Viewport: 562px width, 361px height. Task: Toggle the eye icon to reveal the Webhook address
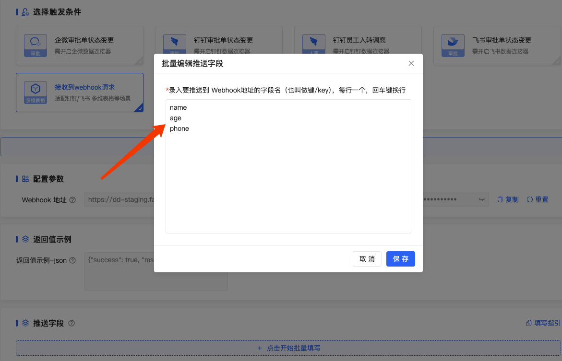[482, 199]
